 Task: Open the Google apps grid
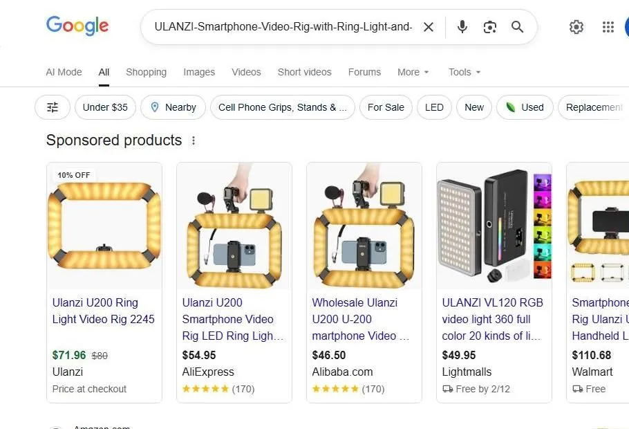(x=608, y=27)
